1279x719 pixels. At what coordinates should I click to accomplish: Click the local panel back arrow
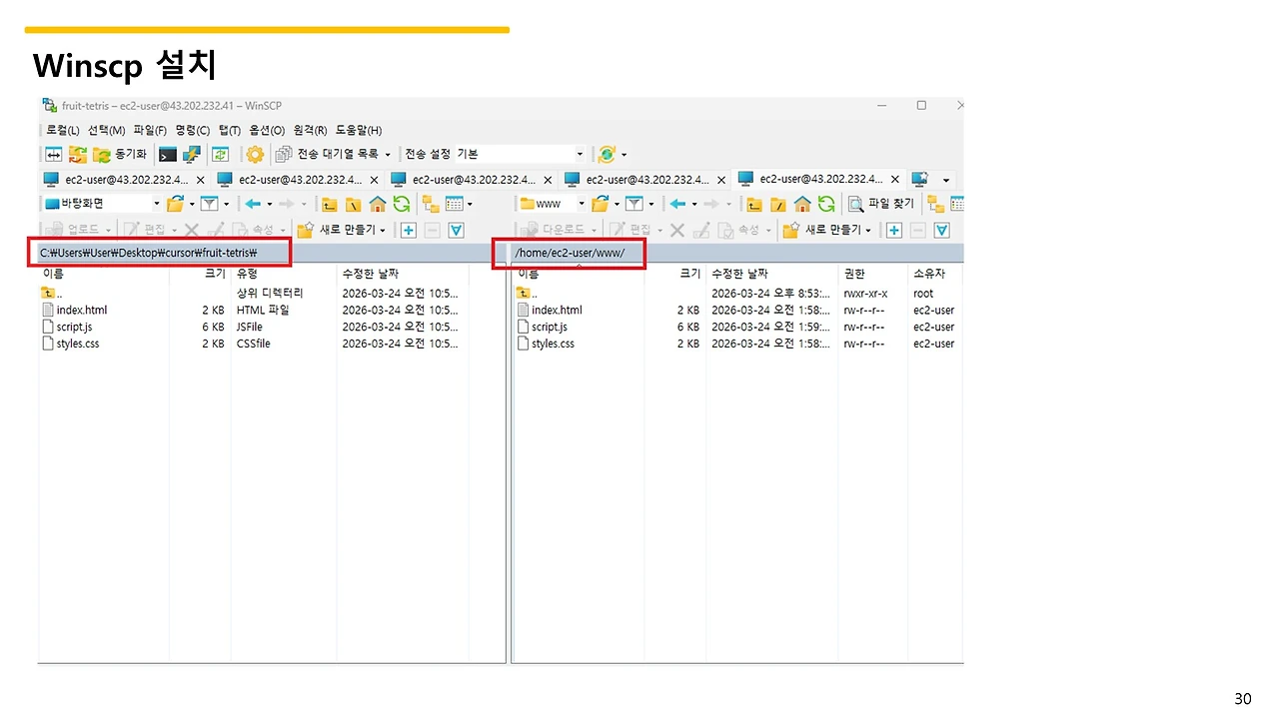click(x=253, y=204)
